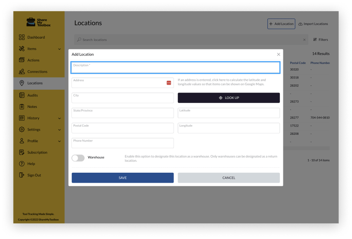Enable the Warehouse toggle switch
352x239 pixels.
click(x=78, y=158)
